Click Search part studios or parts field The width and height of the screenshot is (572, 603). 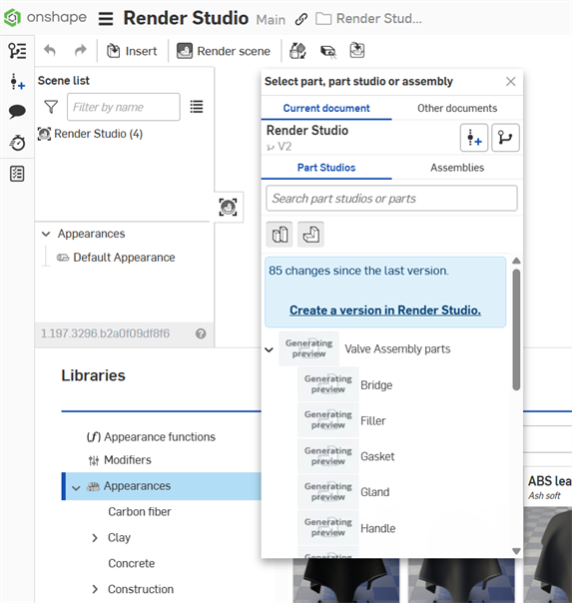tap(391, 199)
